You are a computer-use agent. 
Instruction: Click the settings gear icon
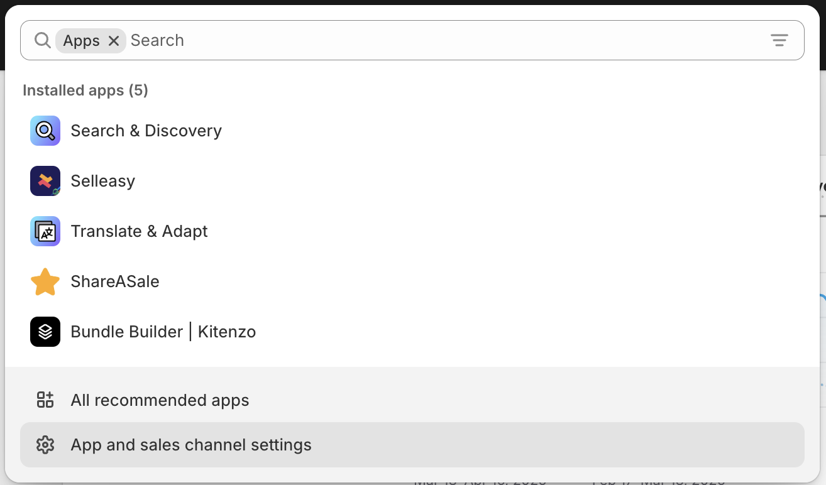(45, 445)
